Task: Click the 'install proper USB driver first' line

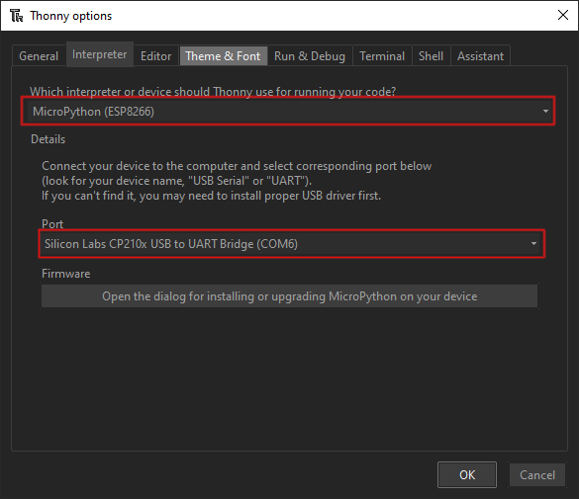Action: point(211,196)
